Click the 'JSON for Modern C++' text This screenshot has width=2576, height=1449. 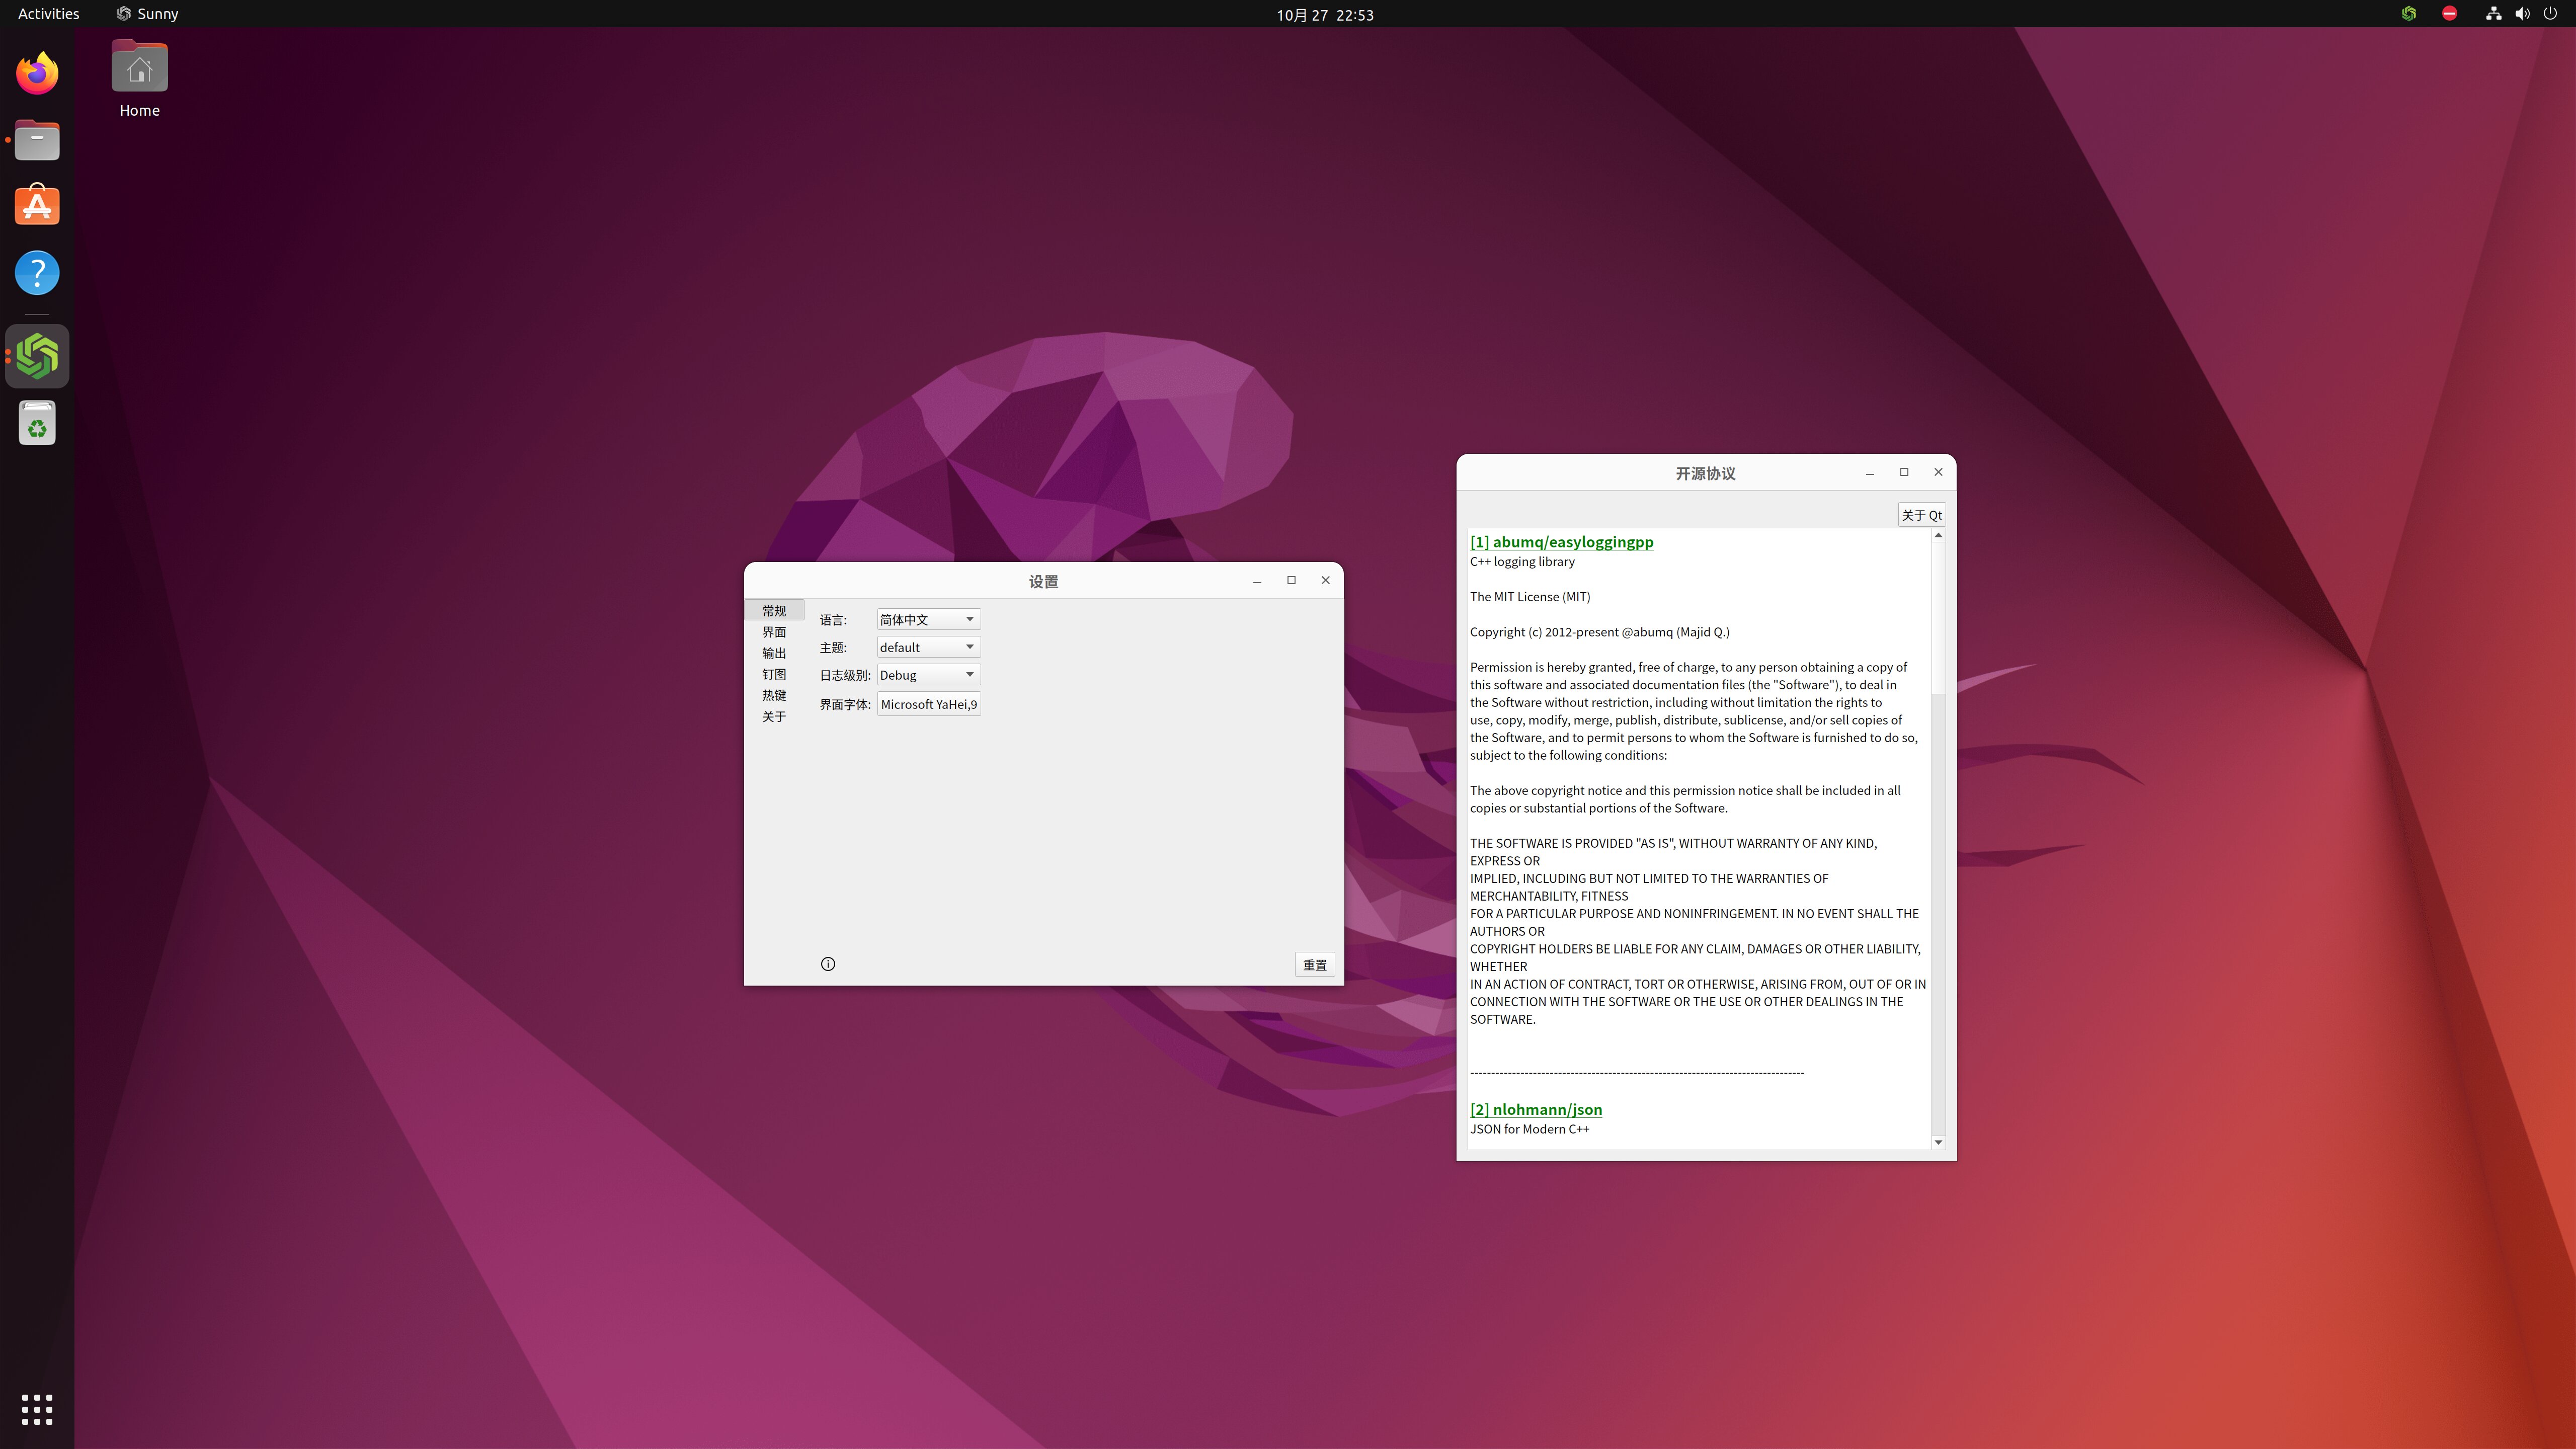pos(1529,1129)
